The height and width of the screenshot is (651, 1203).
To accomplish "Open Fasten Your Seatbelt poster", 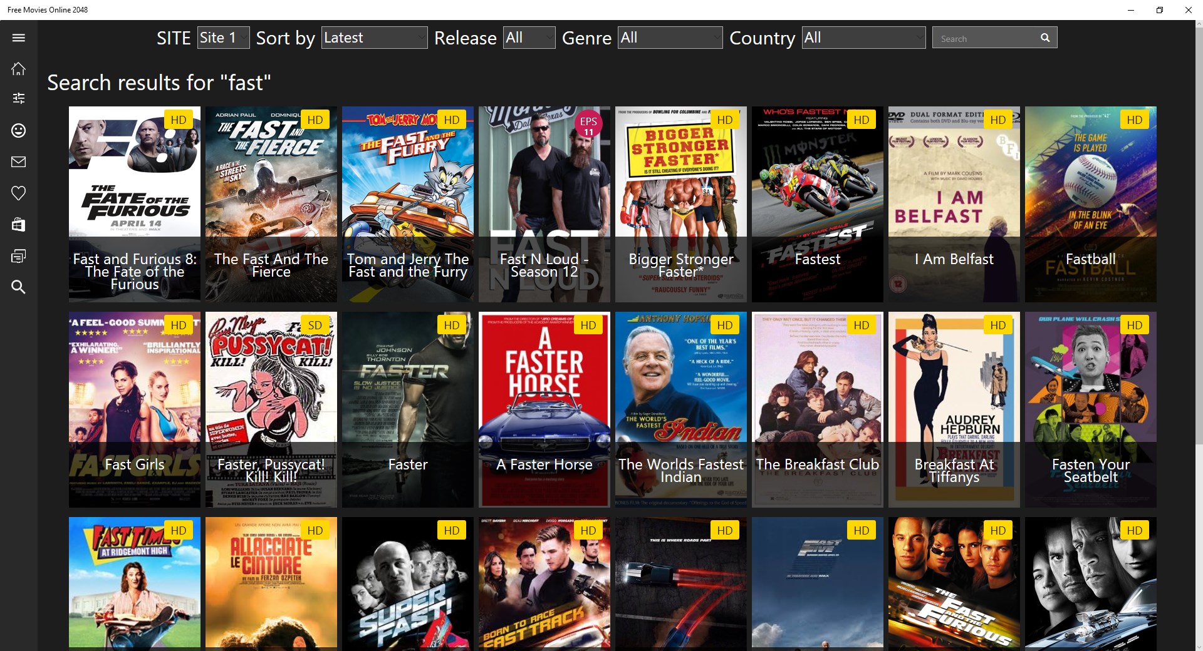I will (x=1091, y=409).
